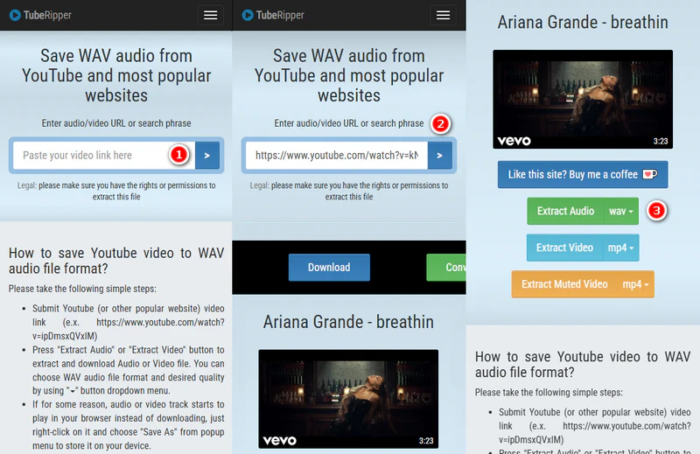This screenshot has height=454, width=700.
Task: Click the green Extract Audio button
Action: pyautogui.click(x=565, y=212)
